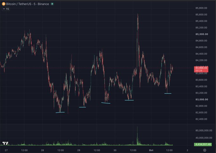Screen dimensions: 216x153
Task: Click the 30 date label on time axis
Action: [115, 150]
